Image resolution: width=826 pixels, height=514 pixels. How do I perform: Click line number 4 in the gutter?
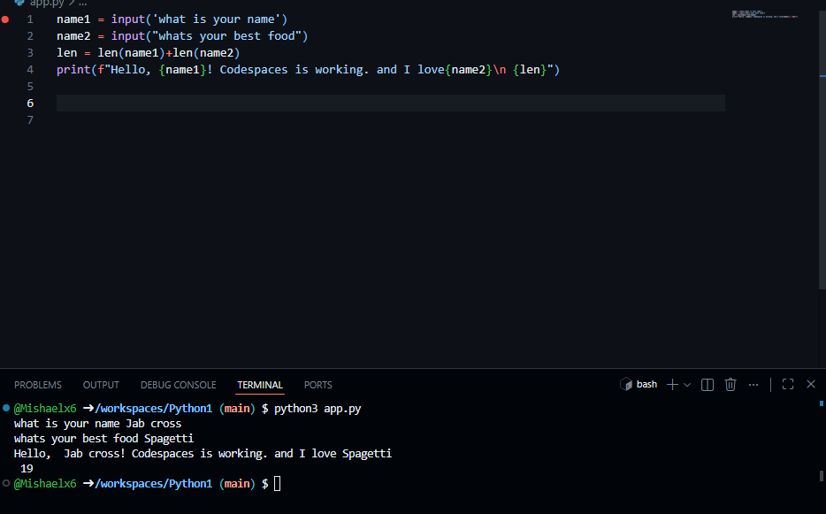(x=30, y=70)
